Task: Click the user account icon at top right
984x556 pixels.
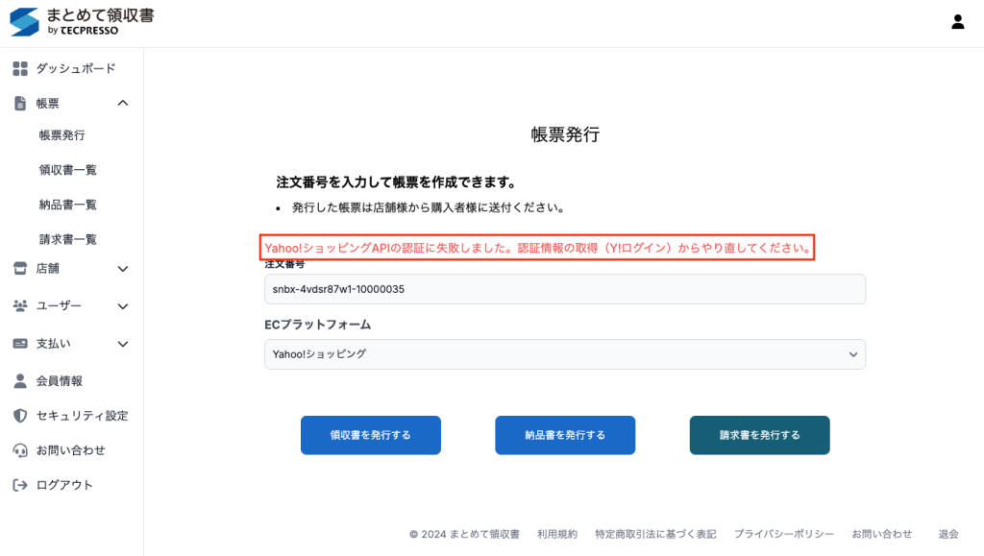Action: click(957, 22)
